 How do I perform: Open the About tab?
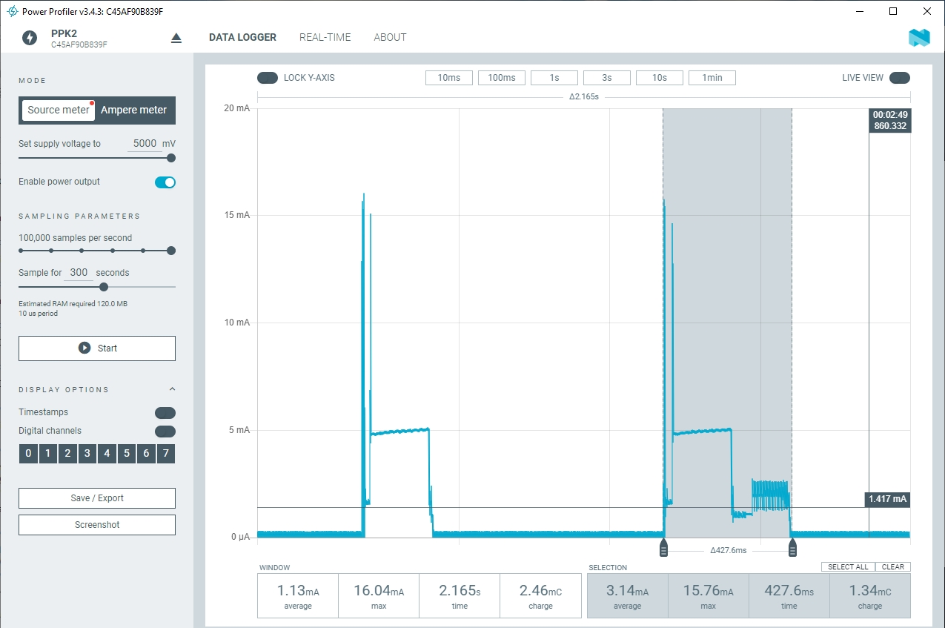tap(390, 37)
